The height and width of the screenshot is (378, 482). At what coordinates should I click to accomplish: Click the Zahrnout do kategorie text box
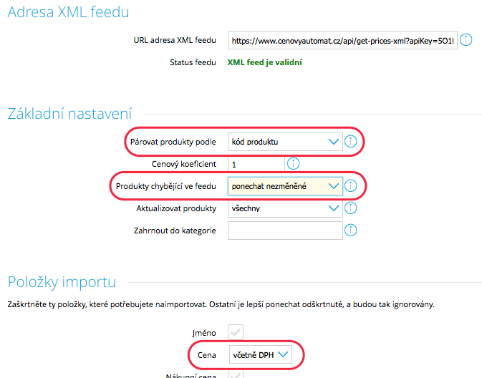click(x=284, y=231)
